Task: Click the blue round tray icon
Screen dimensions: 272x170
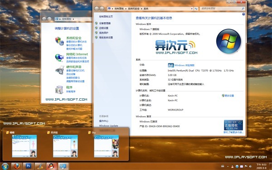Action: (237, 166)
